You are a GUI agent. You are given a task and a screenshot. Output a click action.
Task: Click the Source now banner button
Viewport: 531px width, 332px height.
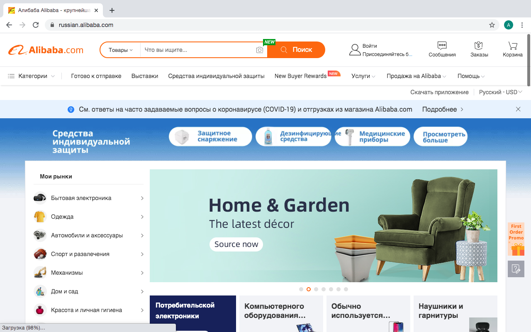coord(236,244)
